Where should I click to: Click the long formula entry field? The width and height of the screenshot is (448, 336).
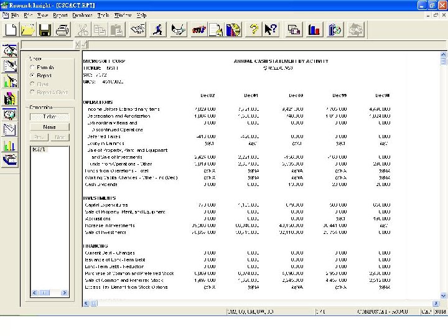(267, 45)
